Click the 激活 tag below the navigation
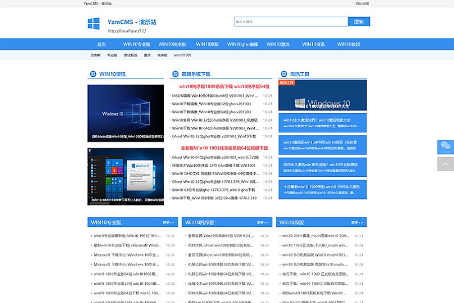The image size is (454, 303). click(147, 55)
